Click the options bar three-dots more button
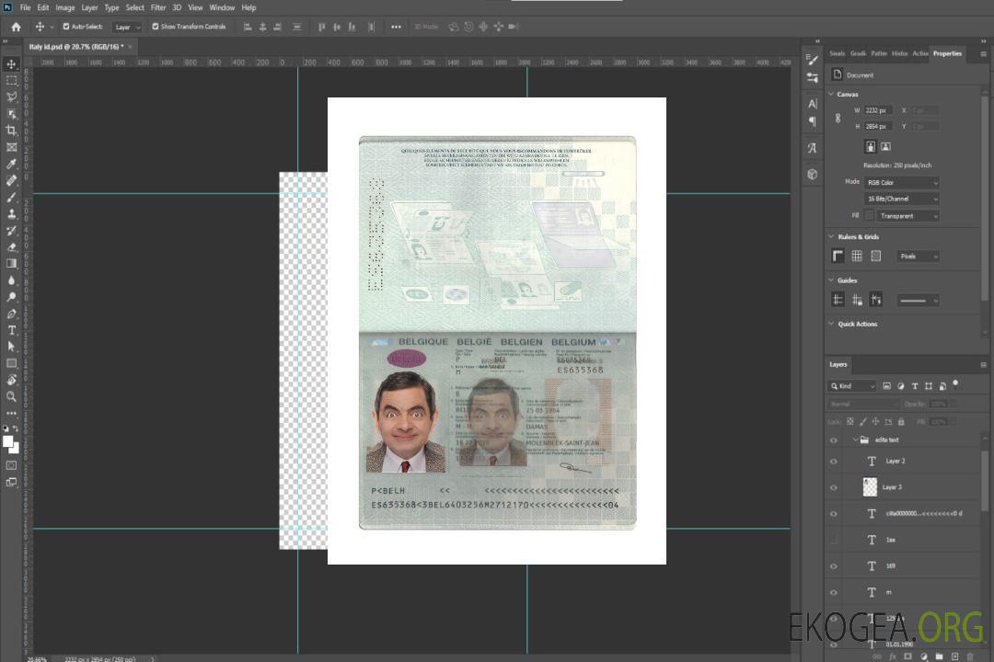 [396, 27]
